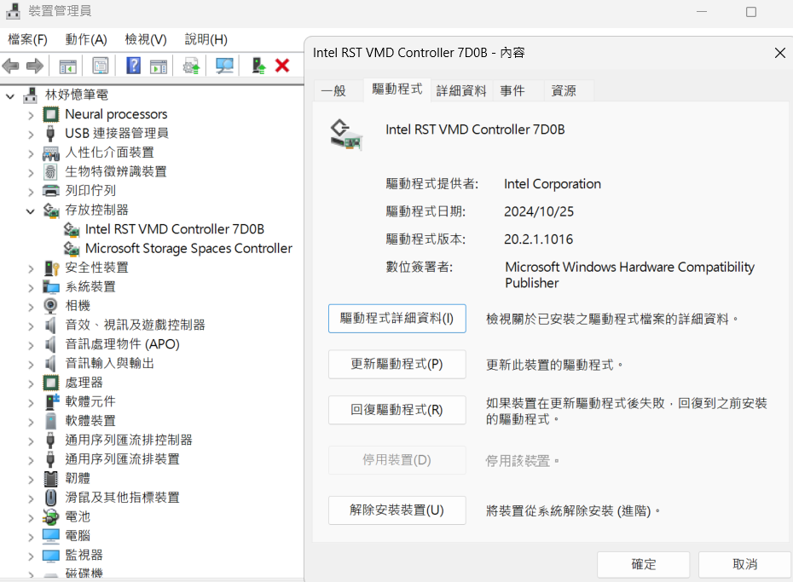The width and height of the screenshot is (793, 582).
Task: Collapse the 林妤憶筆電 root node
Action: coord(10,96)
